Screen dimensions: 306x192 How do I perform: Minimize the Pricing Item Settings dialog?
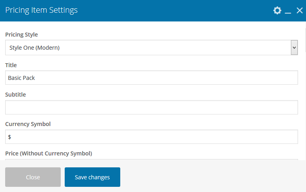(x=288, y=11)
